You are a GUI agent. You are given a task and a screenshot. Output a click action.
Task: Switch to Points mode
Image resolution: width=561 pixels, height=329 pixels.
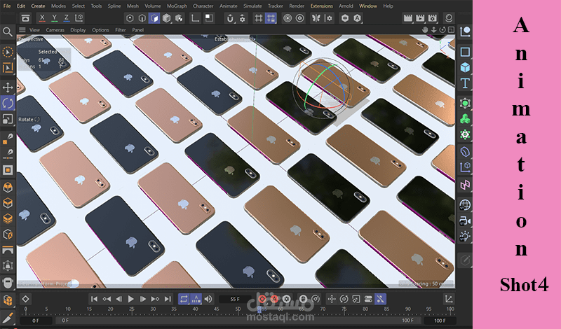130,18
